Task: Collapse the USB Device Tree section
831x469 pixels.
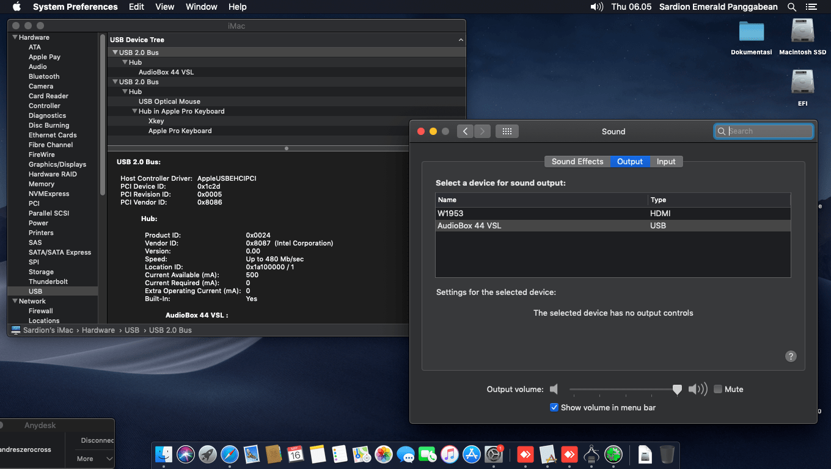Action: coord(461,39)
